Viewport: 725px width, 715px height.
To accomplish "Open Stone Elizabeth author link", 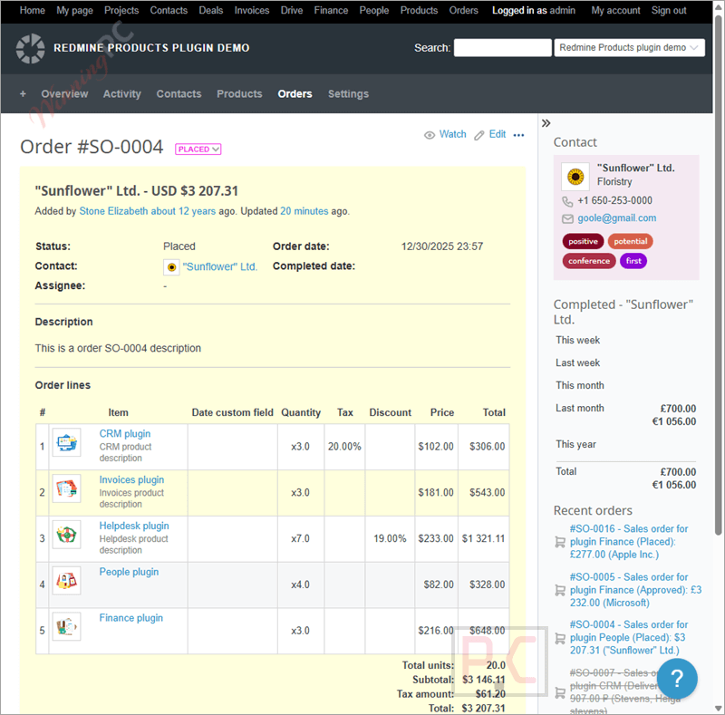I will point(113,211).
